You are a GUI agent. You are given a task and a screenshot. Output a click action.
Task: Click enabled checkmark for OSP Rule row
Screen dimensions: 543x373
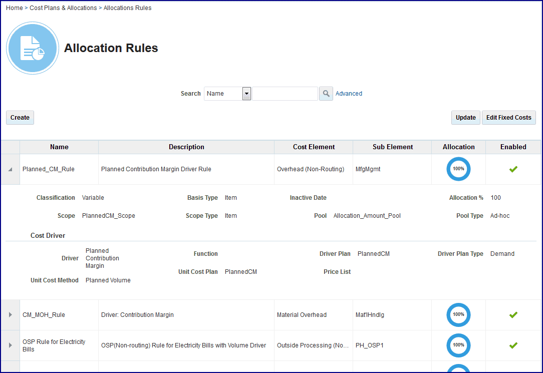513,345
